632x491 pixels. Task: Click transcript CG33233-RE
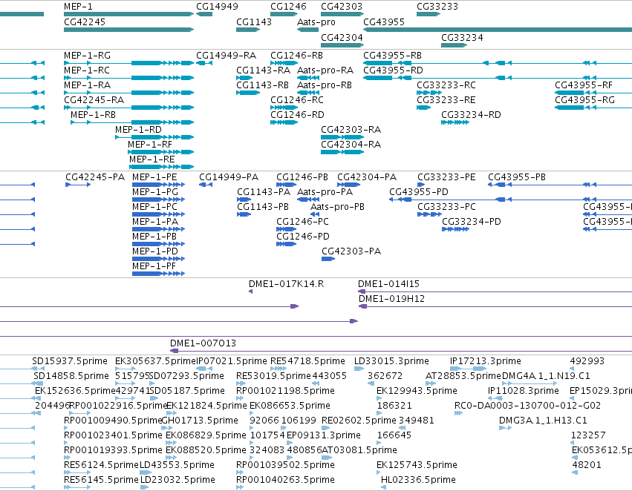(423, 108)
